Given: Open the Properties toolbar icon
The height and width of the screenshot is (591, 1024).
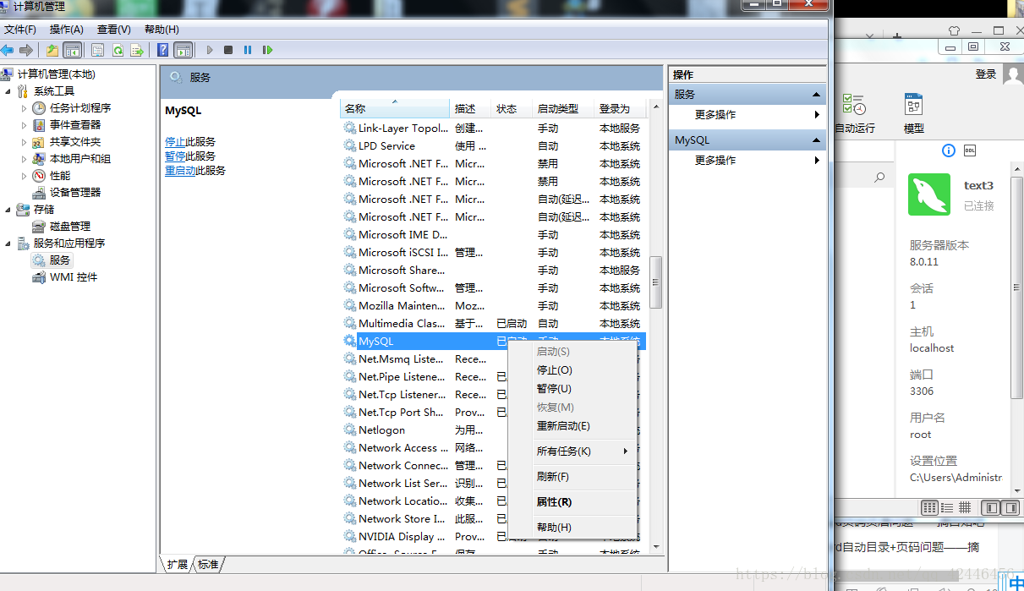Looking at the screenshot, I should (x=98, y=50).
